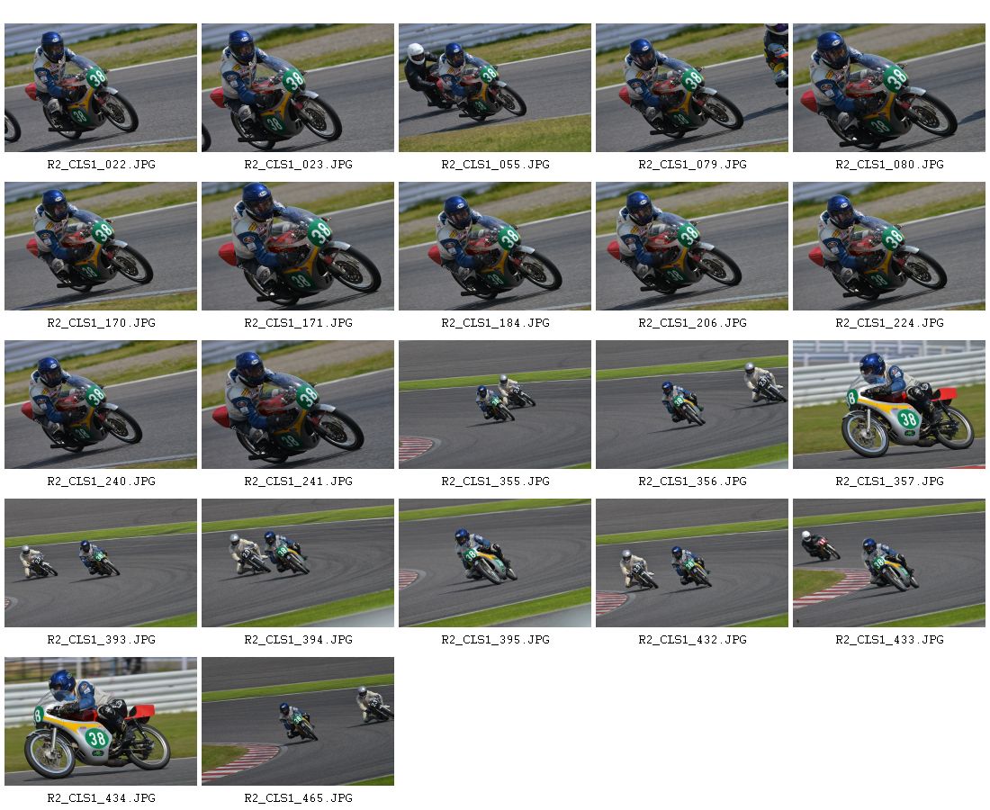Open the R2_CLS1_171.JPG picture
990x810 pixels.
297,247
